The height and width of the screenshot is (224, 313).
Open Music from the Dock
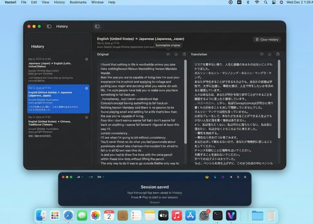(176, 215)
